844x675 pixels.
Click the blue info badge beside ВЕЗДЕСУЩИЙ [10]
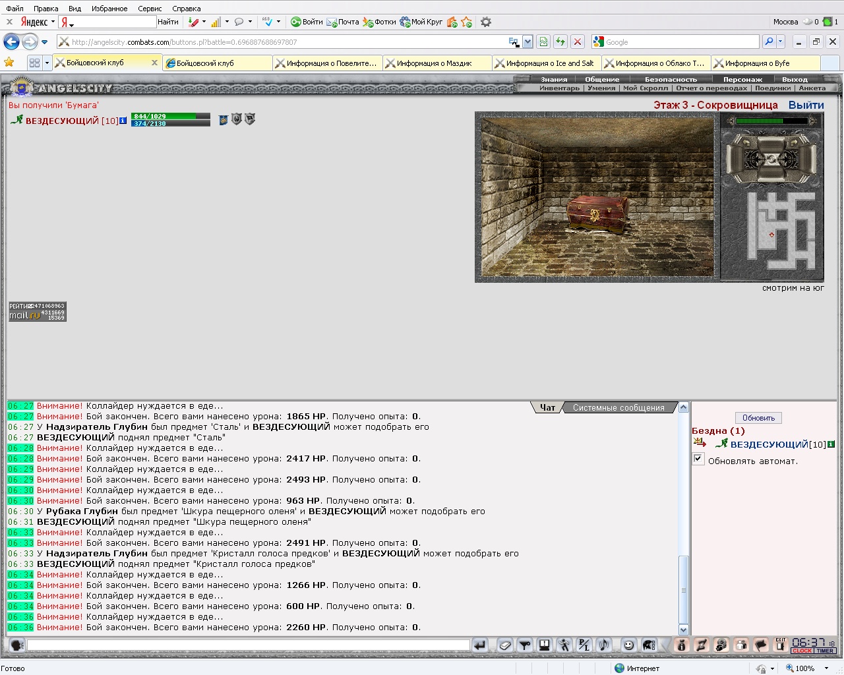pos(123,121)
